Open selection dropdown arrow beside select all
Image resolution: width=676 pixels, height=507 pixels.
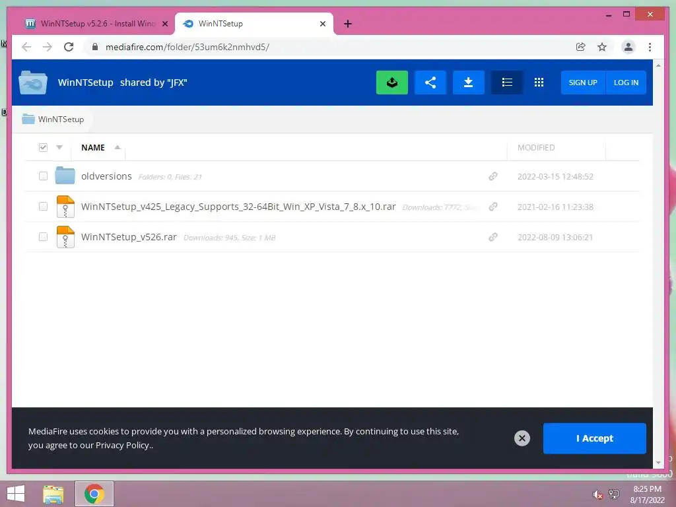point(59,147)
